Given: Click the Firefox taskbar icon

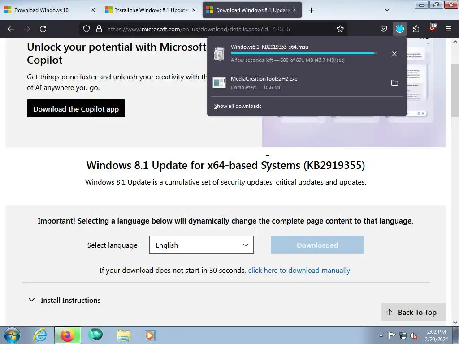Looking at the screenshot, I should pos(68,335).
